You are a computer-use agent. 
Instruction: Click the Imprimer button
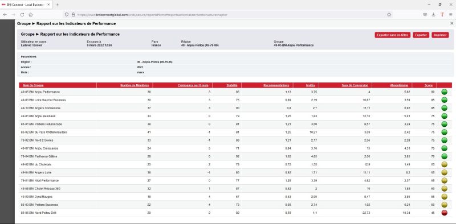coord(440,35)
